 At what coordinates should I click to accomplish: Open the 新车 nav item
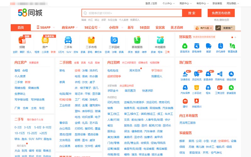131,28
